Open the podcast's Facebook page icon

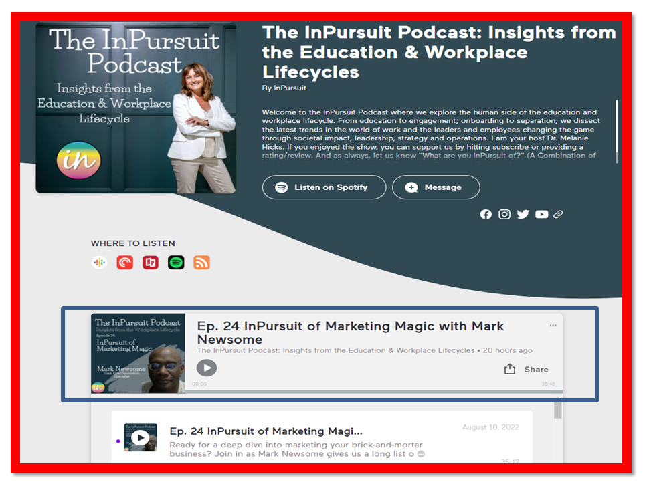(486, 214)
